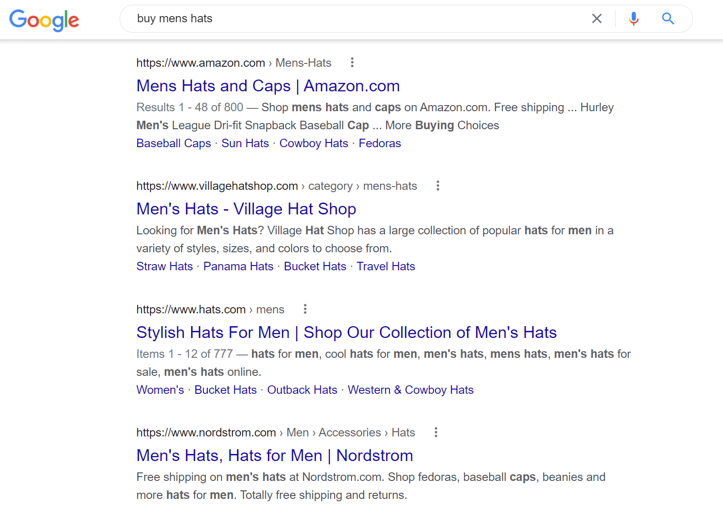Follow the Bucket Hats sitelink under Village Hat Shop
Viewport: 723px width, 506px height.
(315, 266)
